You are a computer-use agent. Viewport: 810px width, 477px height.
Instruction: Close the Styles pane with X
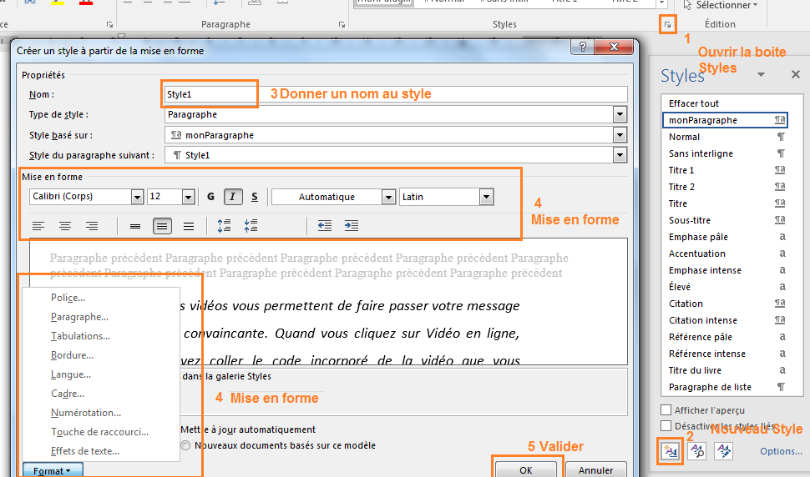click(x=796, y=75)
